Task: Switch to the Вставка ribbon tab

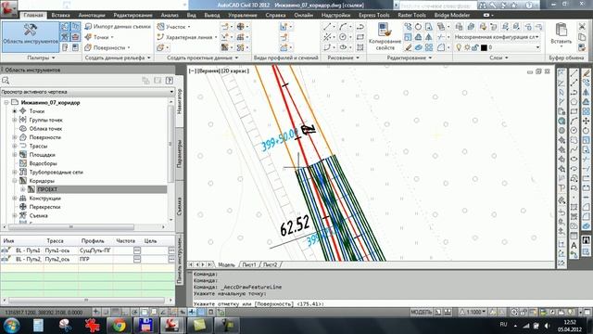Action: tap(60, 15)
